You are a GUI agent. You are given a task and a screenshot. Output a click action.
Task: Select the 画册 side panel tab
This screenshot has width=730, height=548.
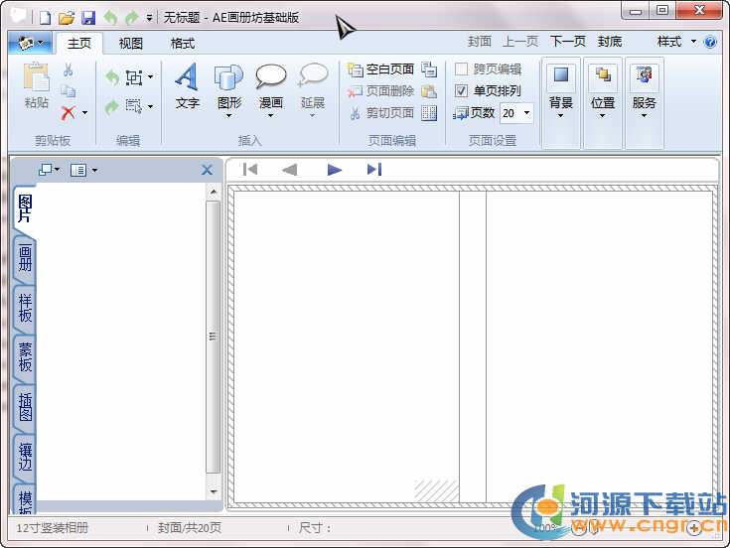coord(24,259)
